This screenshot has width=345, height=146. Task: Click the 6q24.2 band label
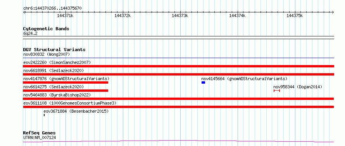30,34
